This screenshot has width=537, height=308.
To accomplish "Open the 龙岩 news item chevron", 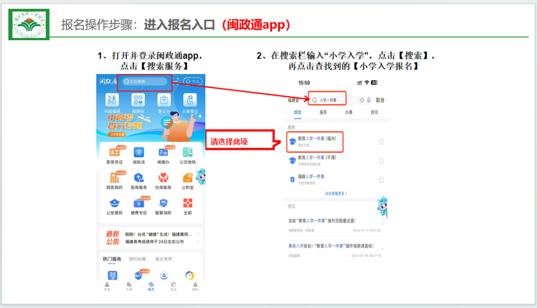I will point(382,224).
